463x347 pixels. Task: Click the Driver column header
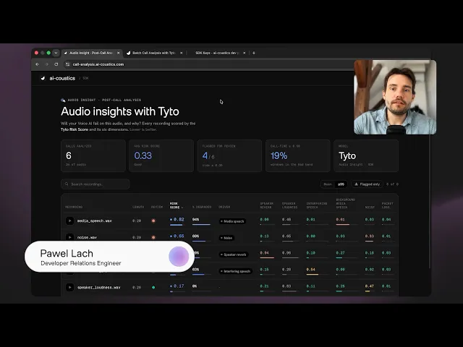click(x=224, y=207)
